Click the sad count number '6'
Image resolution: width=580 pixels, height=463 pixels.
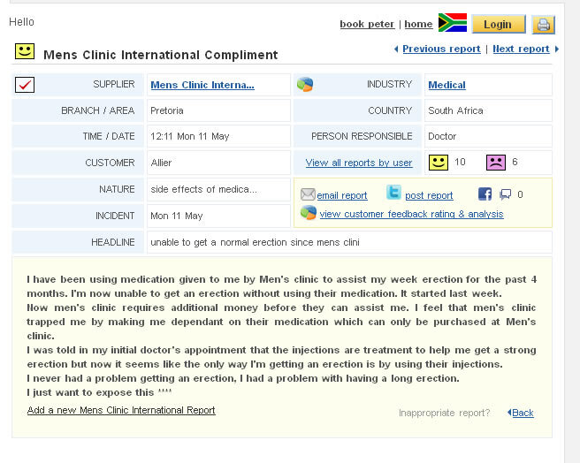coord(515,162)
